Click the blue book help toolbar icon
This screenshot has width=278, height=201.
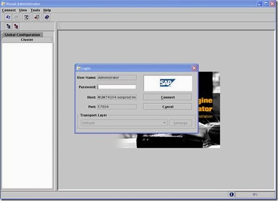tap(47, 18)
